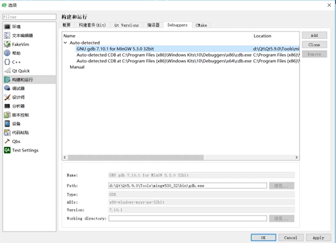This screenshot has width=336, height=243.
Task: Click the Add debugger button
Action: coord(314,35)
